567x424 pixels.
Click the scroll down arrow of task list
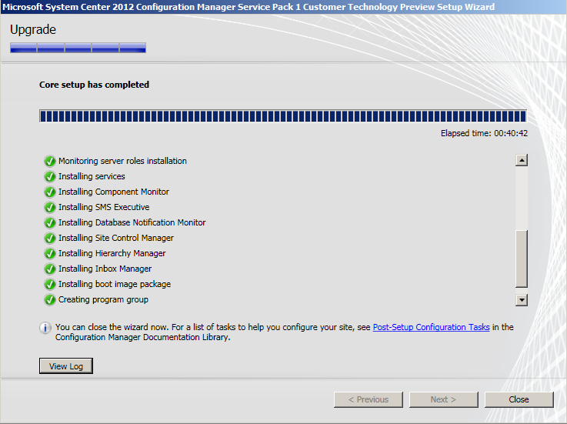pos(522,300)
